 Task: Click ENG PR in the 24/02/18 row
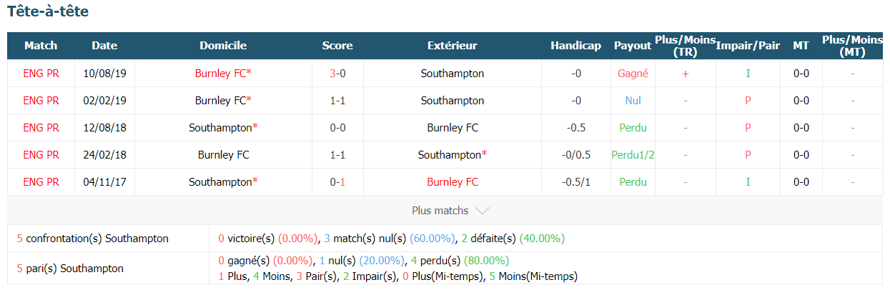pos(41,155)
